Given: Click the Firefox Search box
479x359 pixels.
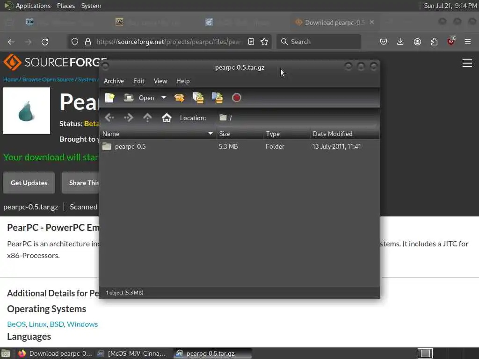Looking at the screenshot, I should [319, 42].
